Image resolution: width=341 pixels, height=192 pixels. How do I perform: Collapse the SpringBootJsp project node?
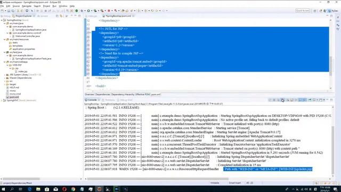click(2, 20)
